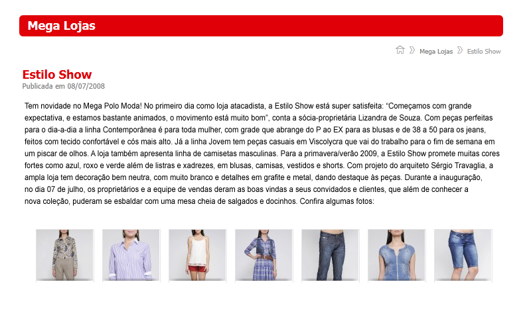
Task: Click the Mega Lojas title in the red header bar
Action: 61,26
